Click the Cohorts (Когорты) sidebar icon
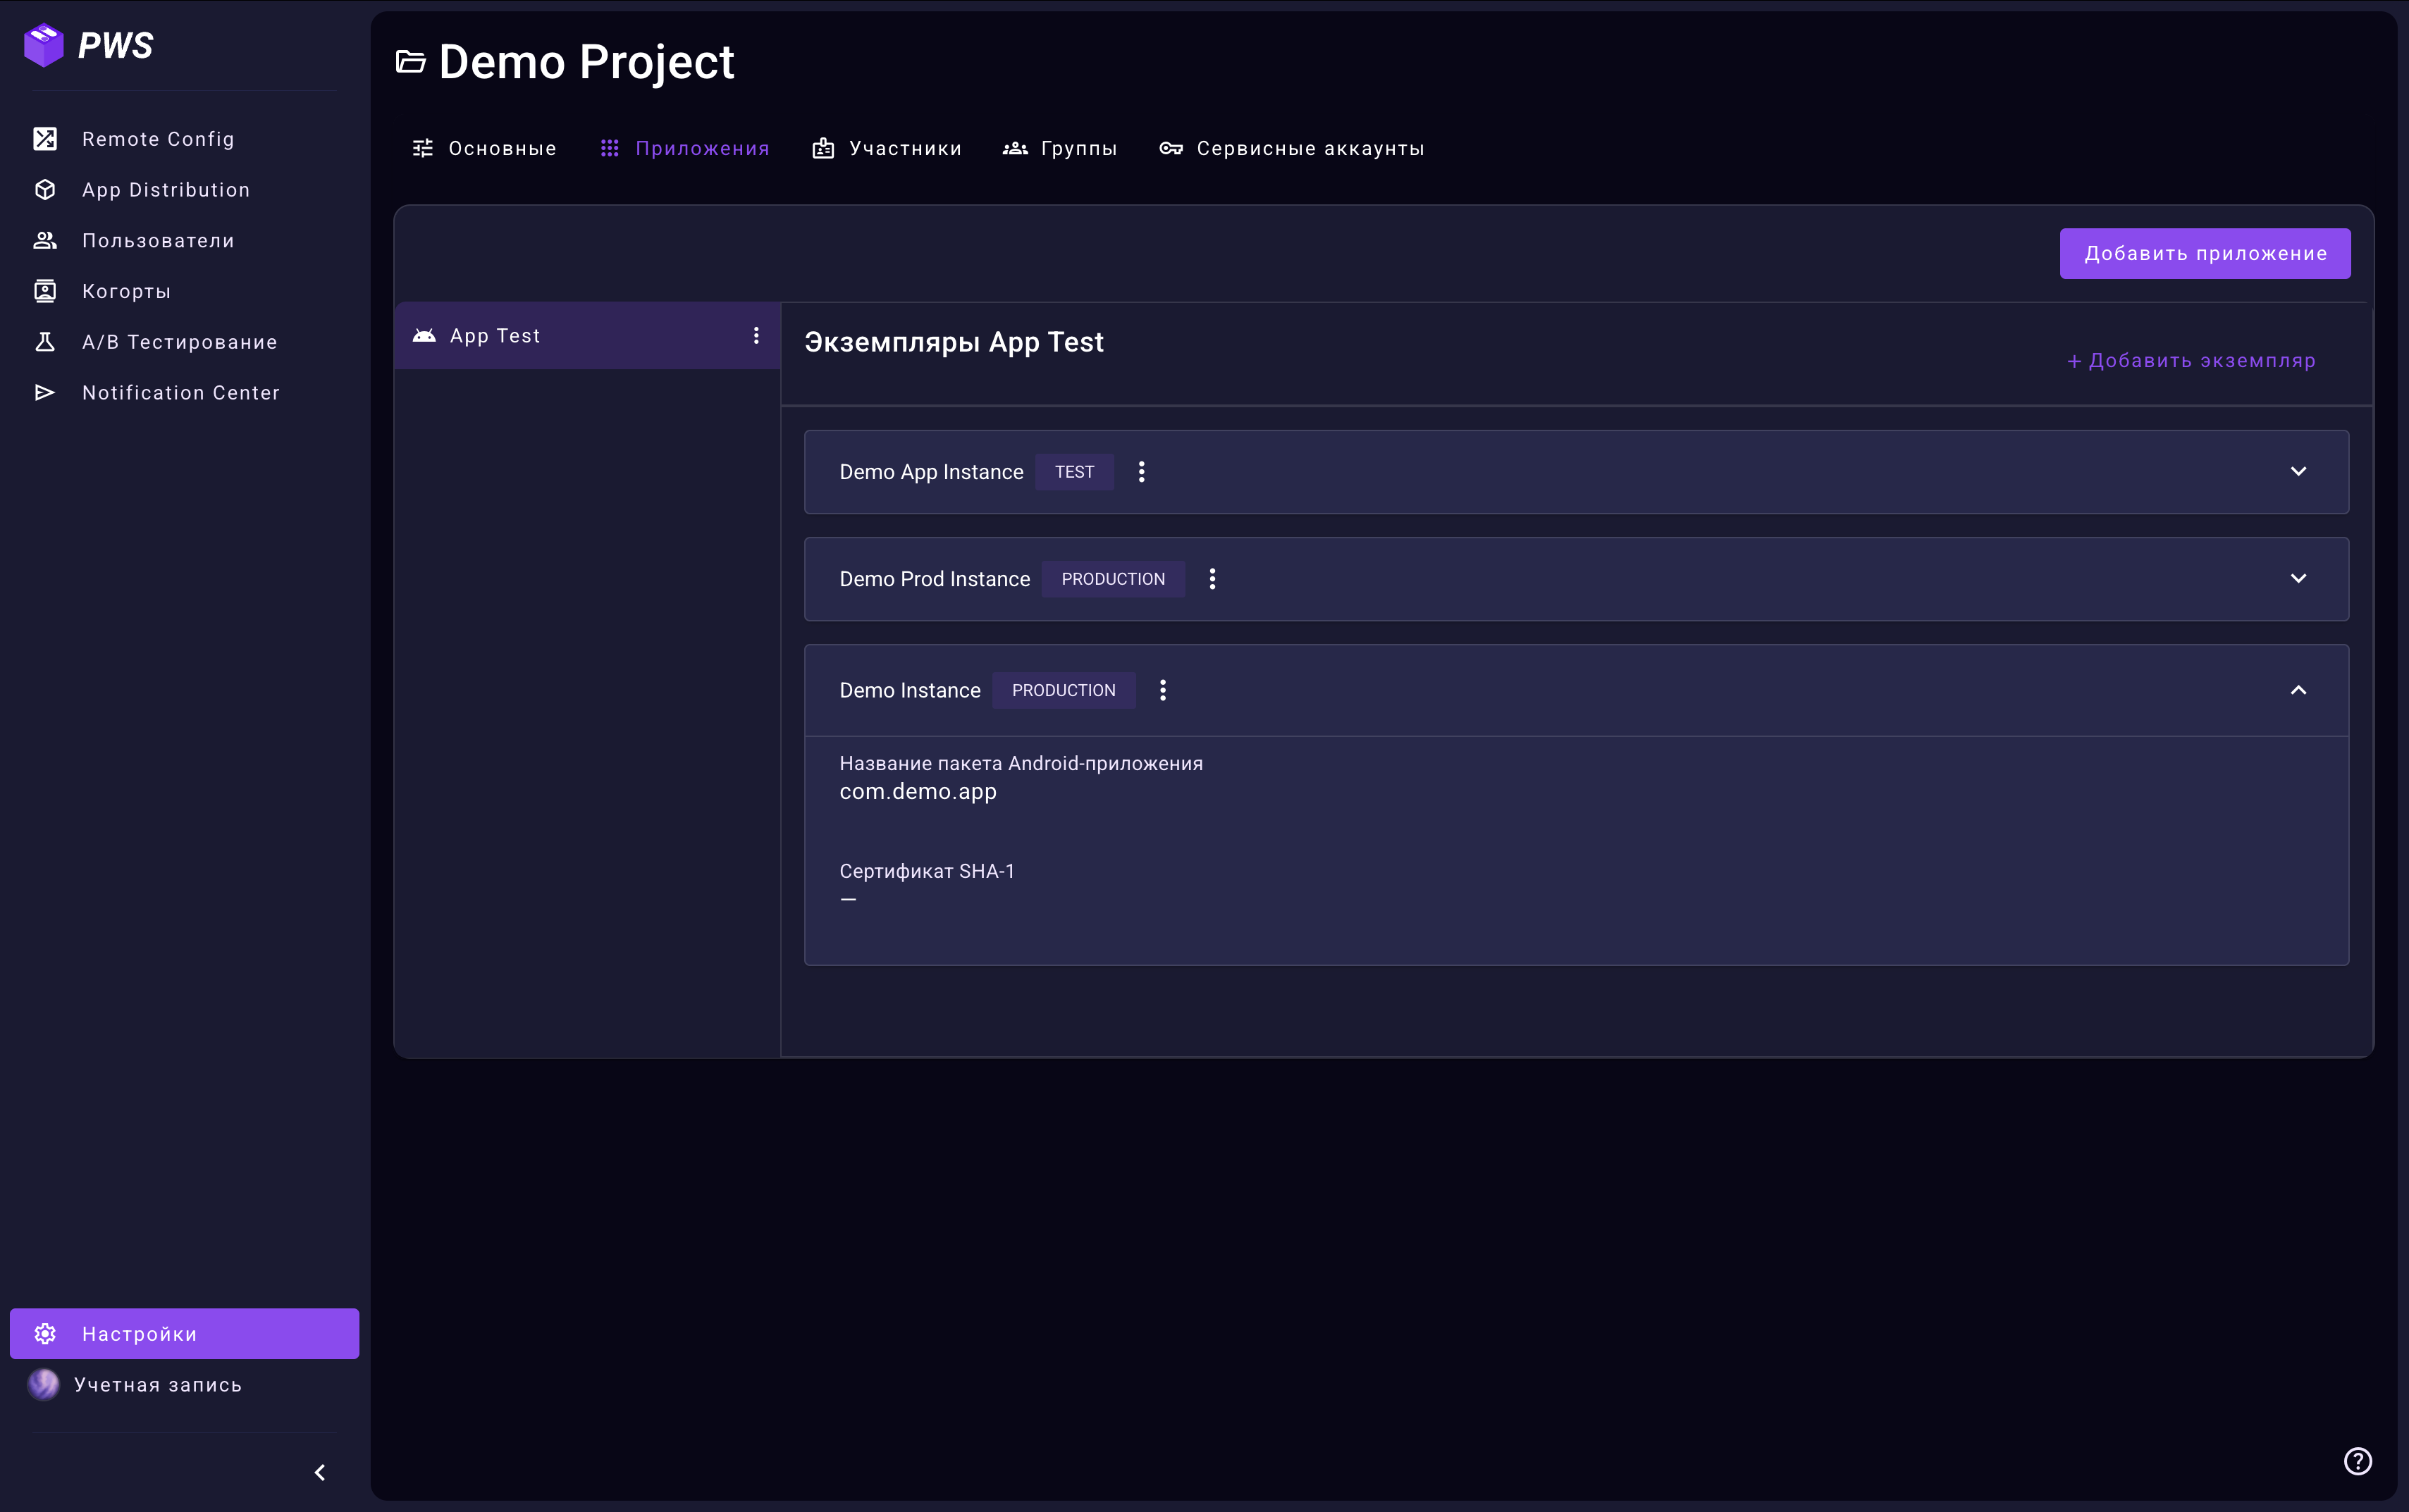This screenshot has width=2409, height=1512. click(45, 291)
